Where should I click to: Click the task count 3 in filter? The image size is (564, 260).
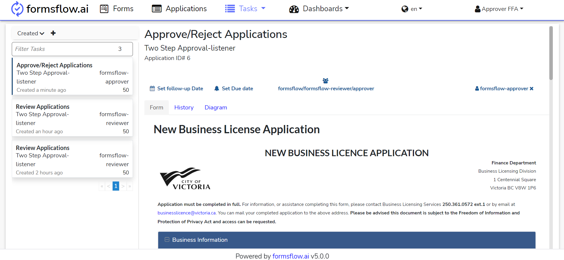pos(120,49)
